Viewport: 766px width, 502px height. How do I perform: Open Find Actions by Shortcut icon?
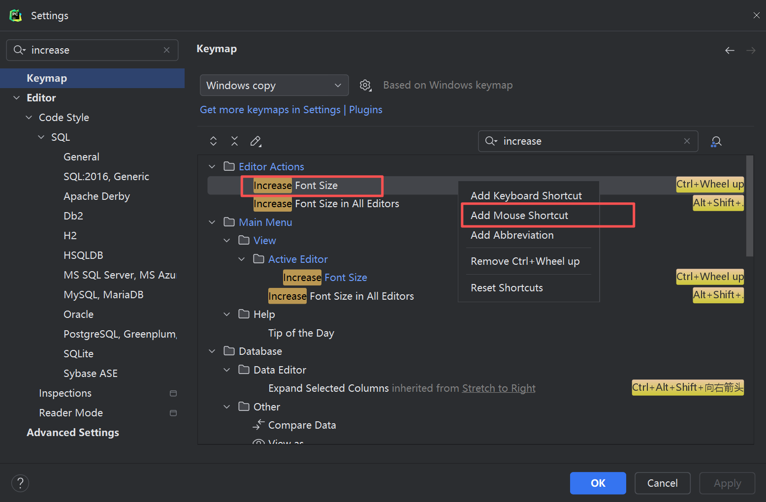point(716,142)
